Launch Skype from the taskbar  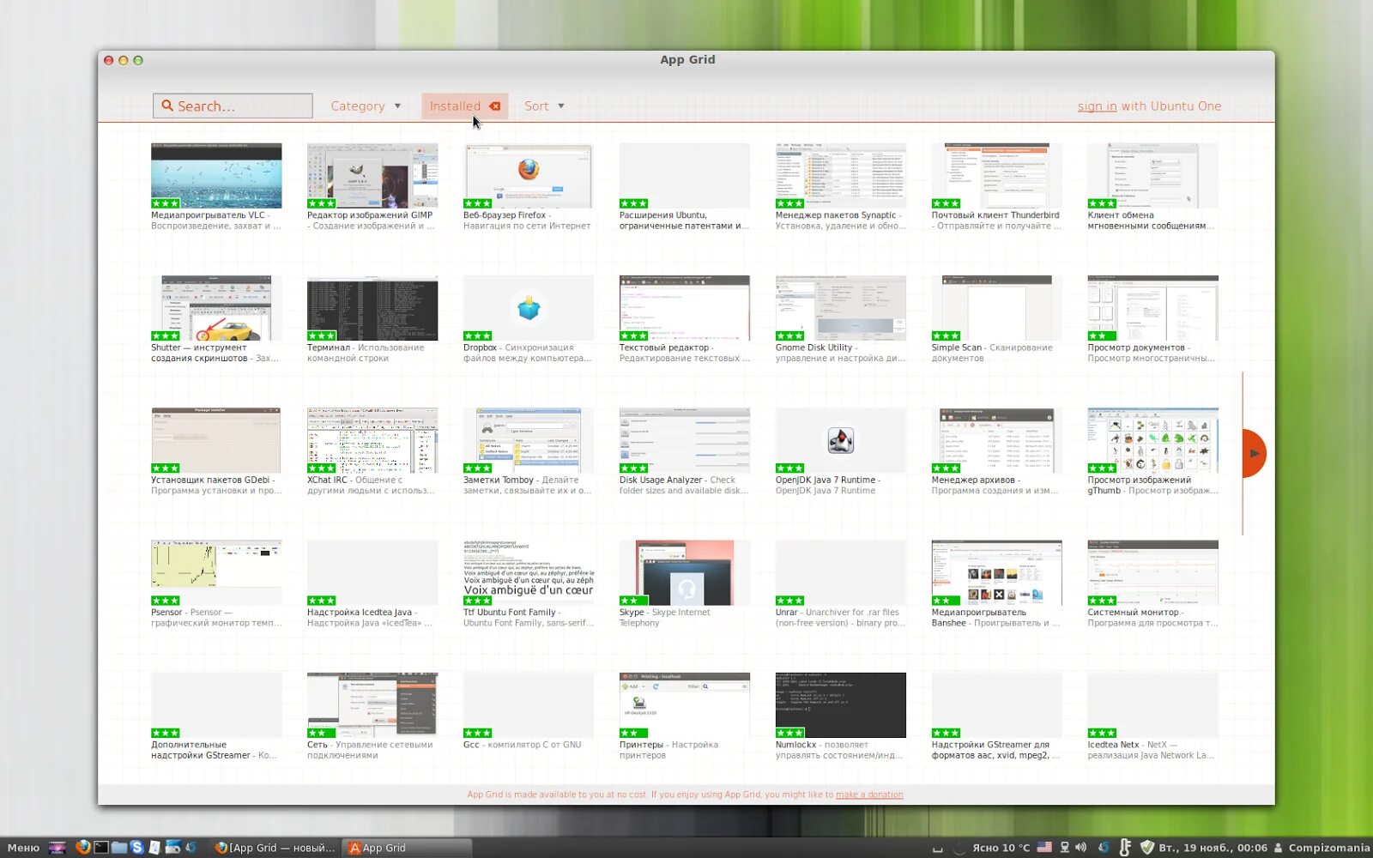(136, 848)
